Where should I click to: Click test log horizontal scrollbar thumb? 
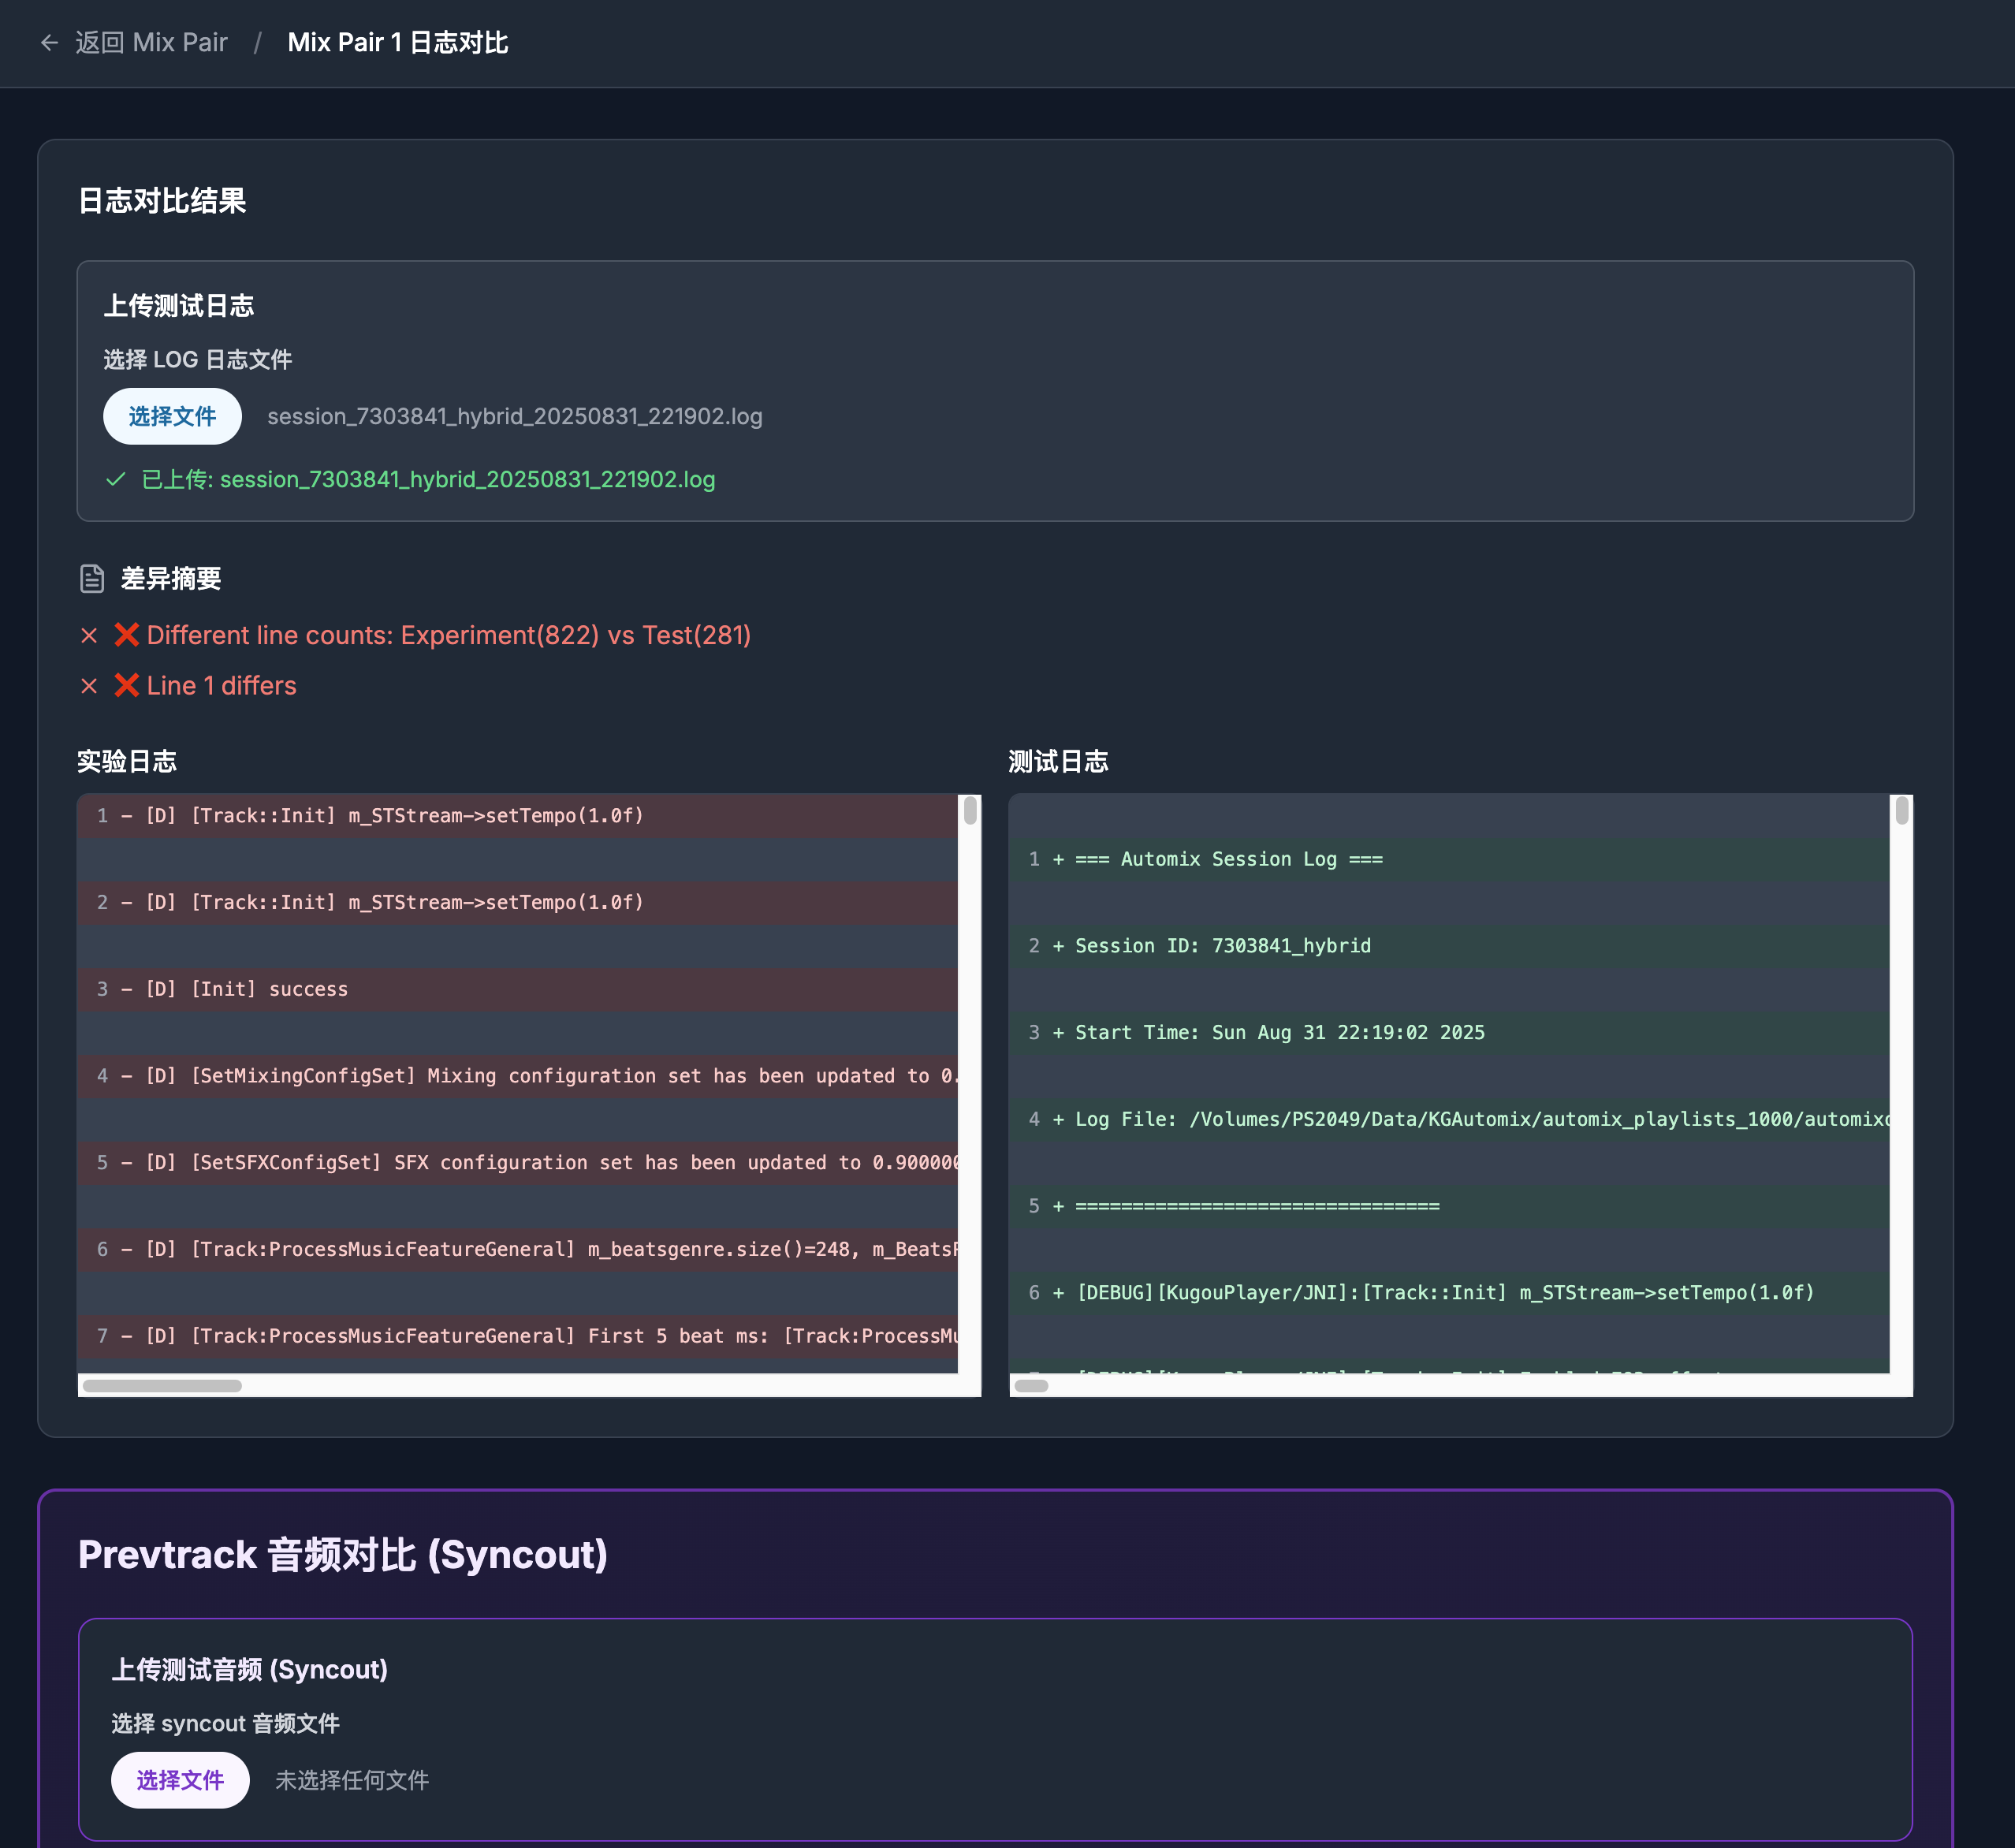(1031, 1386)
